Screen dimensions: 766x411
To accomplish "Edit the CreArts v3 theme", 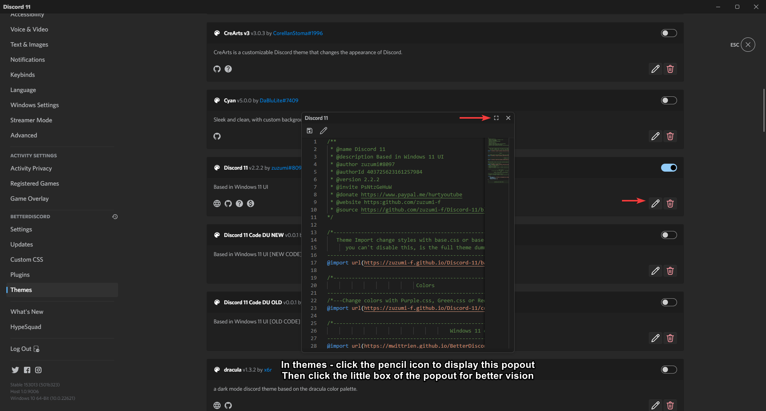I will (x=655, y=69).
